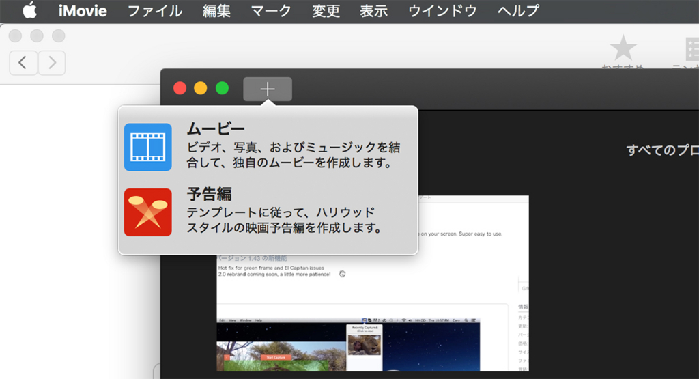Open the ヘルプ menu
699x379 pixels.
click(518, 11)
